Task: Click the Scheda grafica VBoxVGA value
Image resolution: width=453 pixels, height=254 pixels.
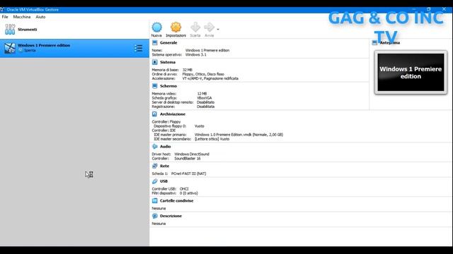Action: click(205, 98)
